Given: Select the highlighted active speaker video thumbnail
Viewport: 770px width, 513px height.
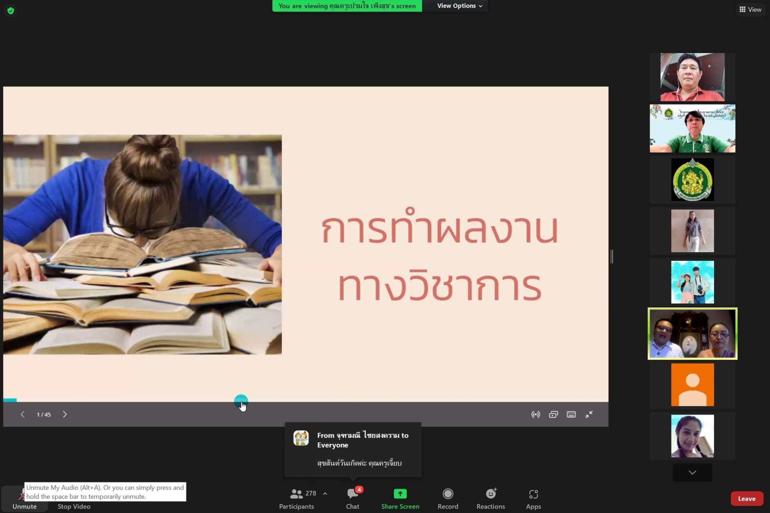Looking at the screenshot, I should pyautogui.click(x=692, y=333).
